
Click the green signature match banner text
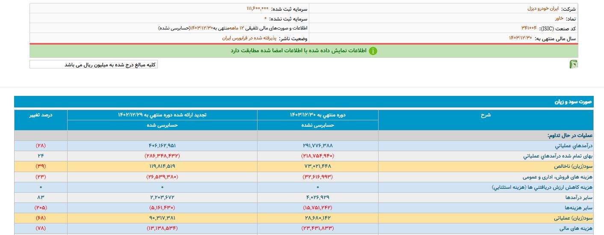click(x=298, y=51)
